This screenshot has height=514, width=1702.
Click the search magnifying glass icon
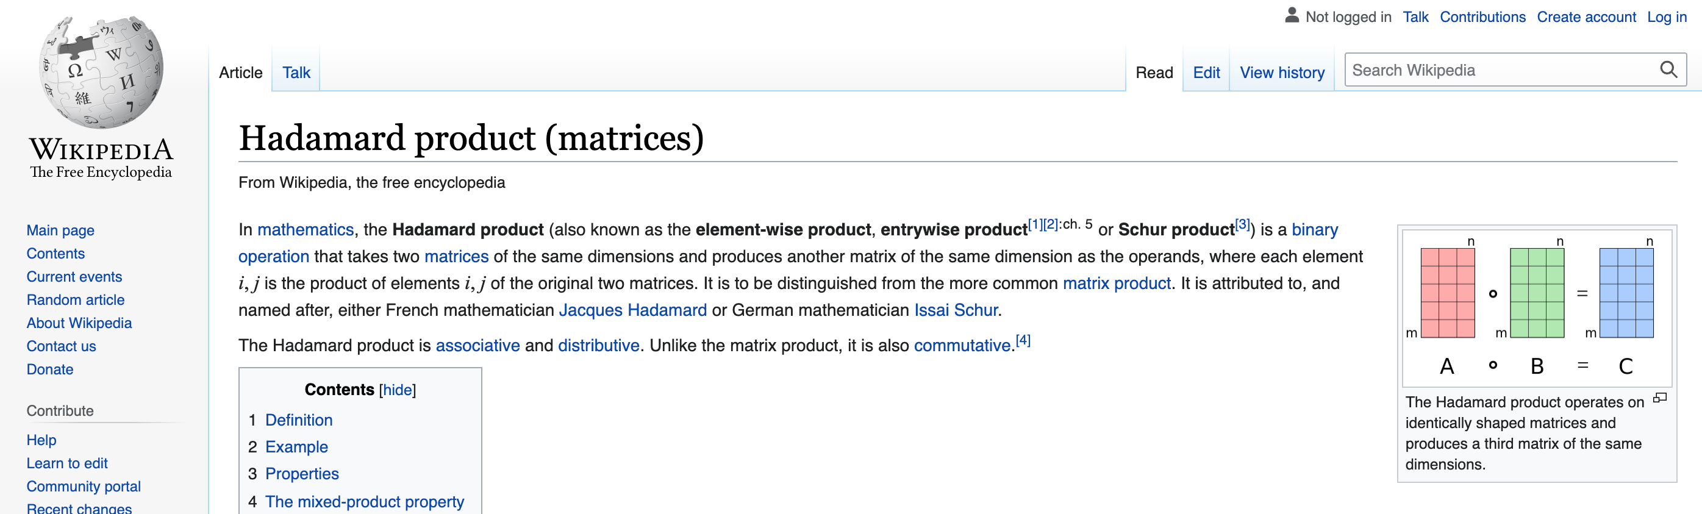1668,70
